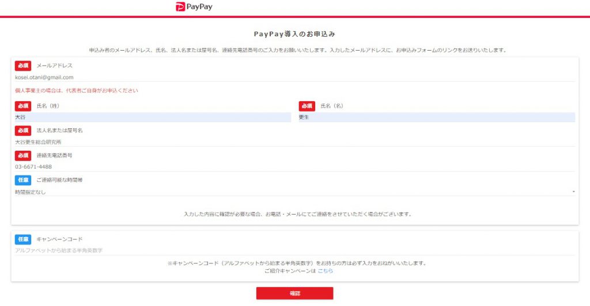Click the 連絡先電話番号 phone input field
This screenshot has height=306, width=590.
294,167
